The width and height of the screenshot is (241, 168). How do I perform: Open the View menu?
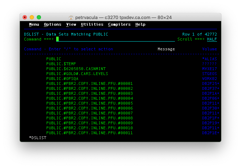coord(71,25)
